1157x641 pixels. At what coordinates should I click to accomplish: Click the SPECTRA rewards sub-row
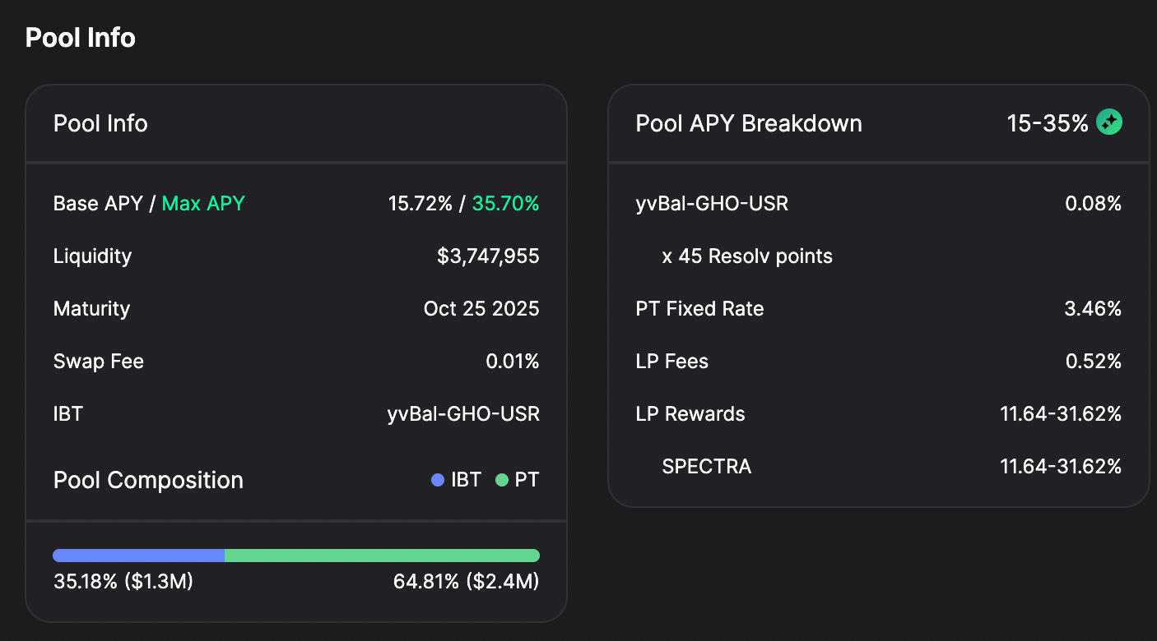tap(891, 467)
